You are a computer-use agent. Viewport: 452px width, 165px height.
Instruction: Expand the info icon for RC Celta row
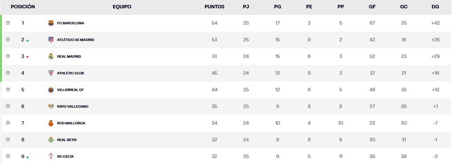coord(8,156)
